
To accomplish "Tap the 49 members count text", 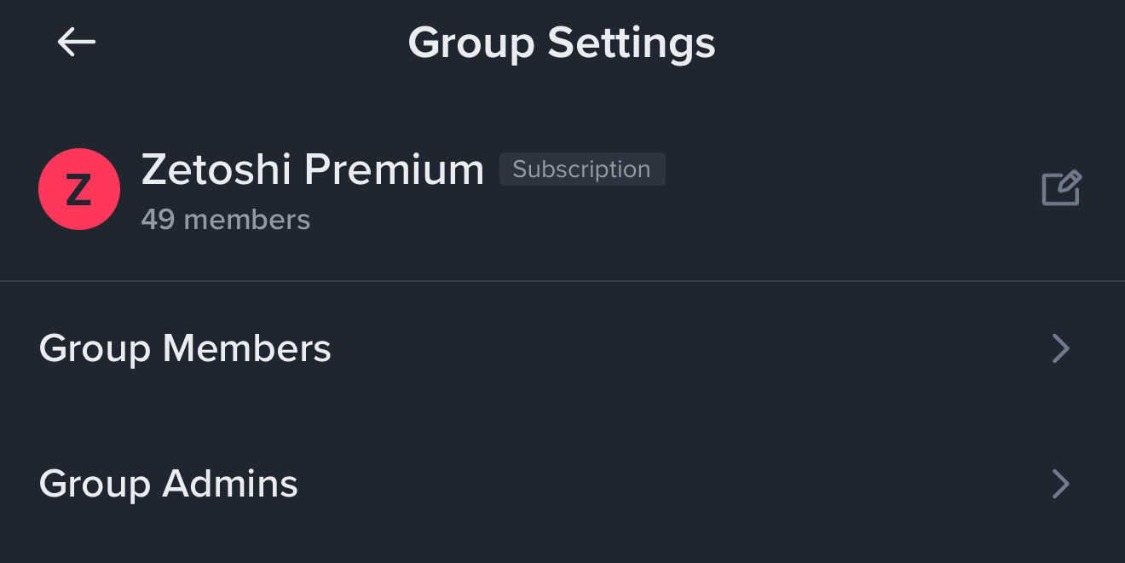I will (x=226, y=220).
